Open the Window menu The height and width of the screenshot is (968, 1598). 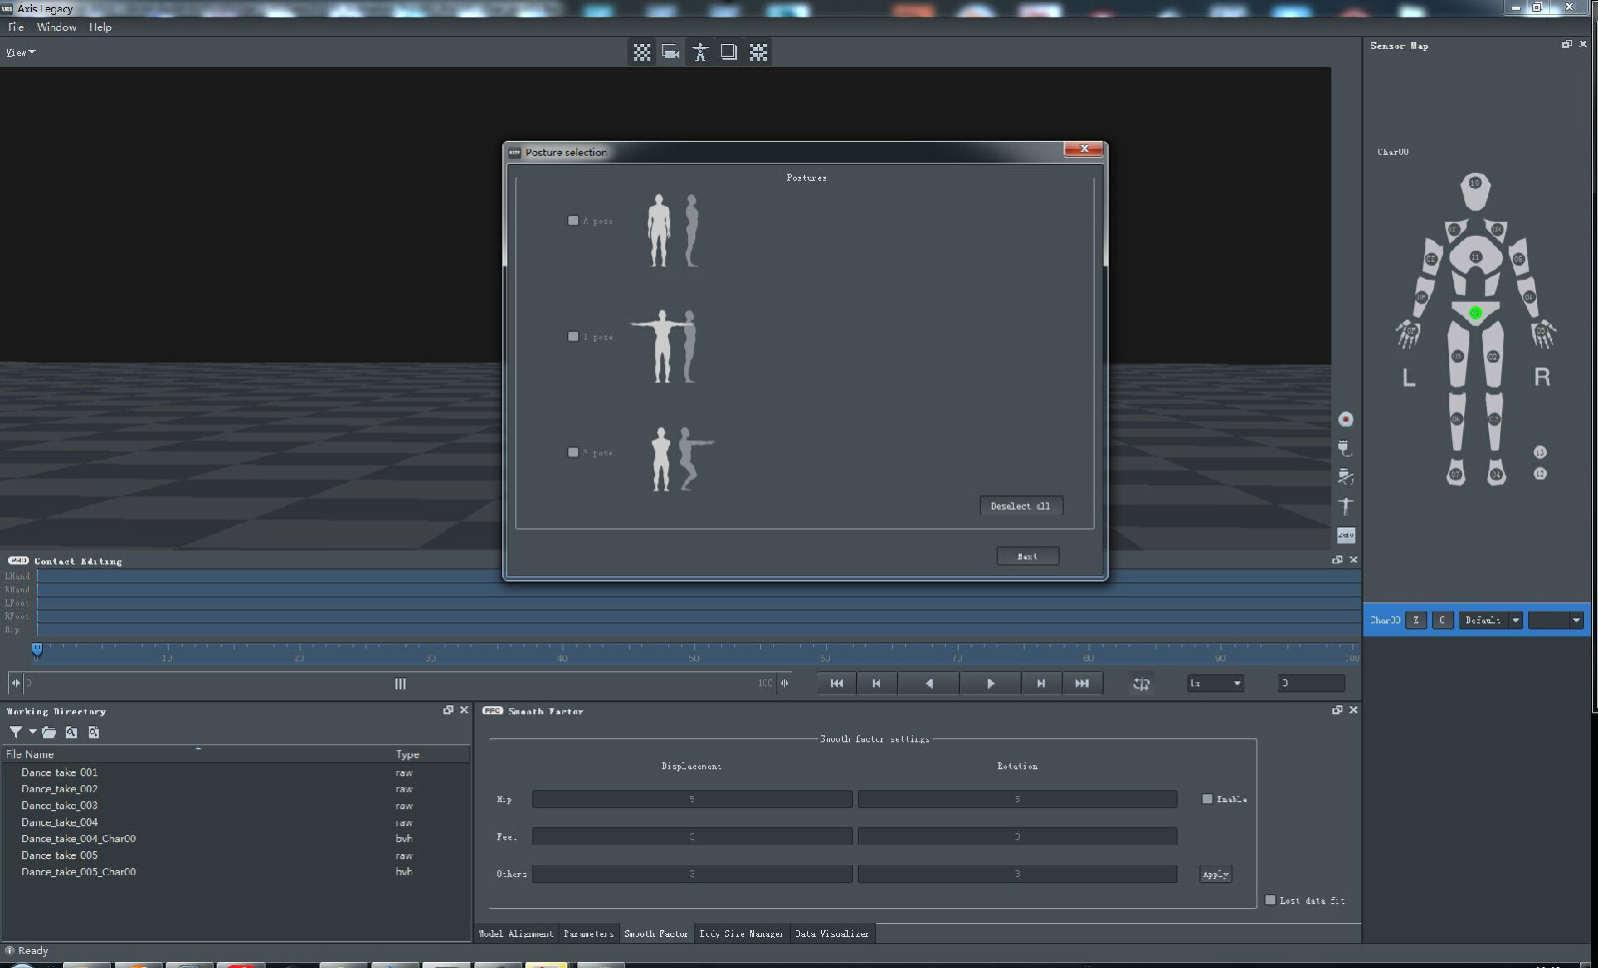(x=57, y=27)
